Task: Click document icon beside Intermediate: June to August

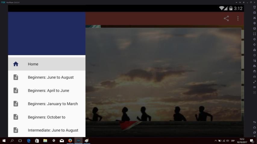Action: pos(16,130)
